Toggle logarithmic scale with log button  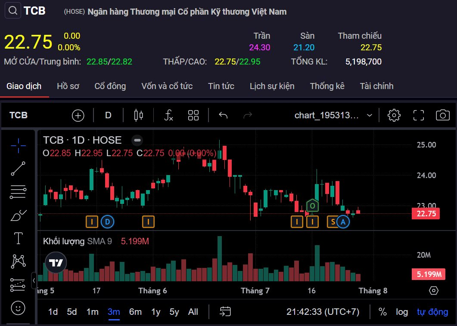click(x=402, y=312)
